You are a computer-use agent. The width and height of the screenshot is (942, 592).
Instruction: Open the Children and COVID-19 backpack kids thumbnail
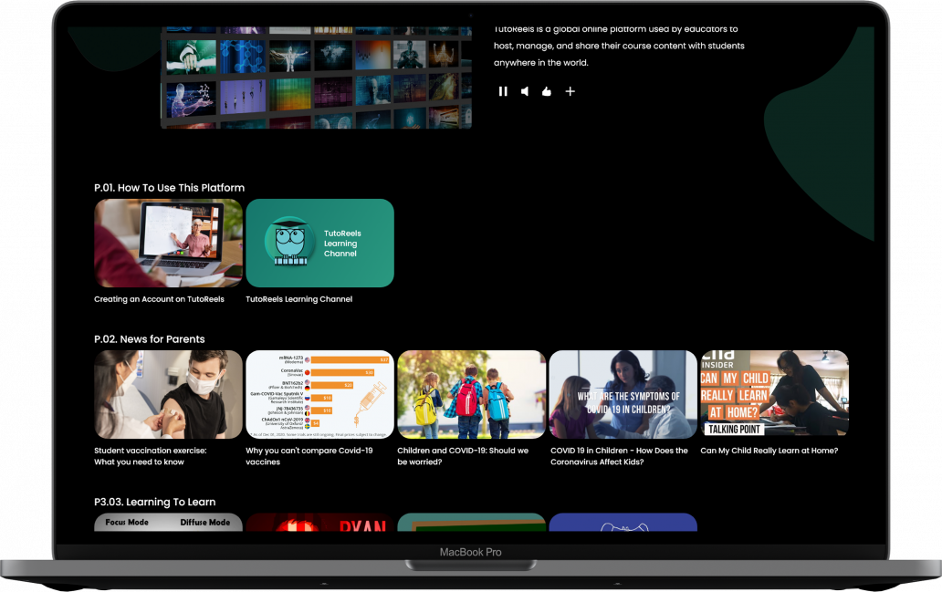(472, 394)
